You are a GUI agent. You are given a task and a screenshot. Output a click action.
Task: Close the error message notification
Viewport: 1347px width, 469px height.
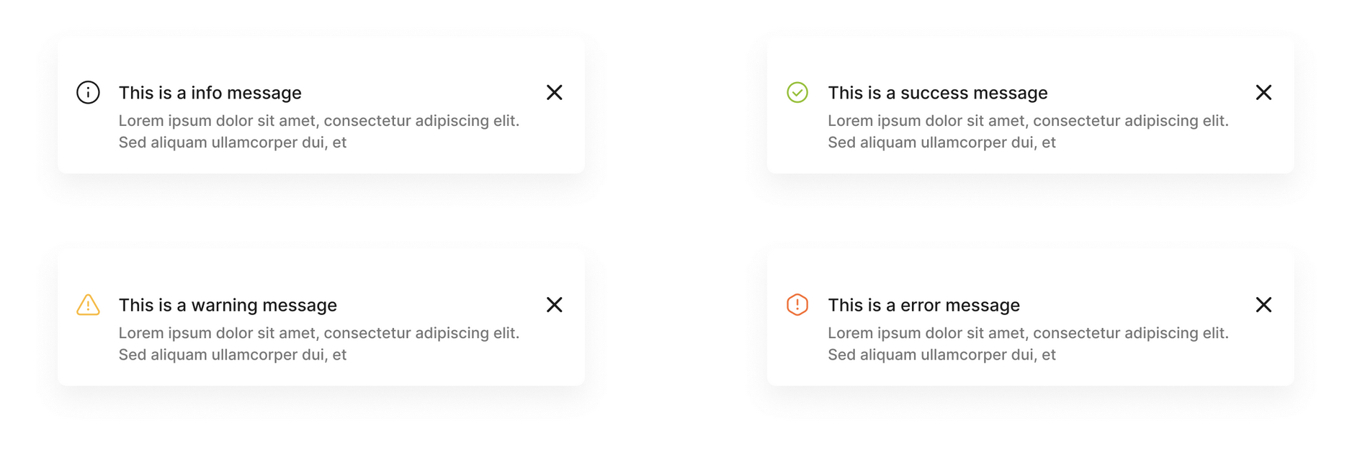tap(1263, 305)
